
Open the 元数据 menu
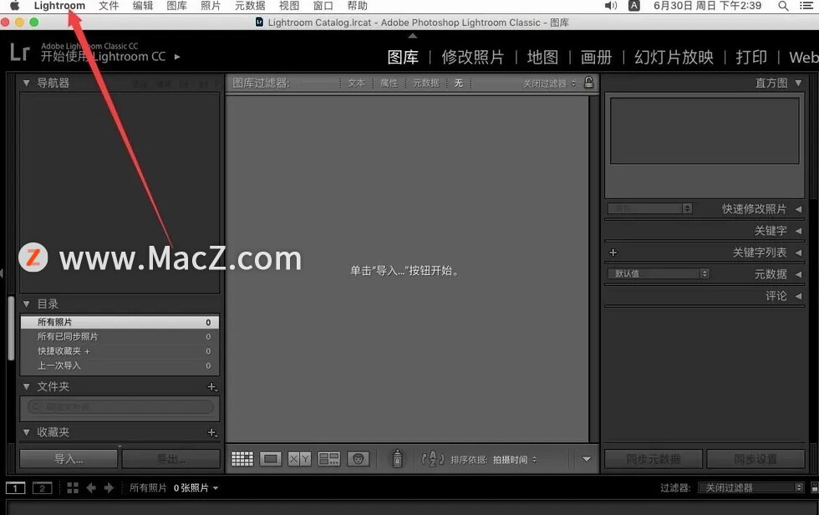coord(250,6)
